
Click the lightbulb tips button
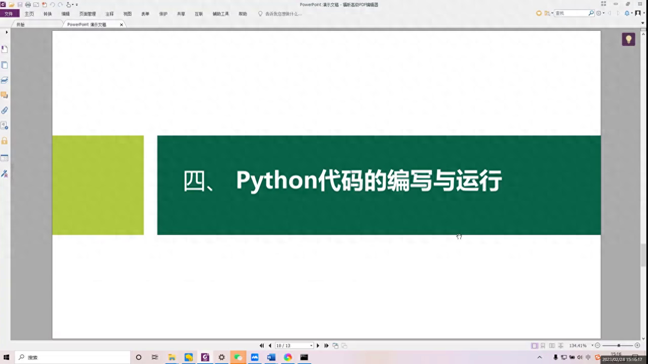tap(628, 39)
